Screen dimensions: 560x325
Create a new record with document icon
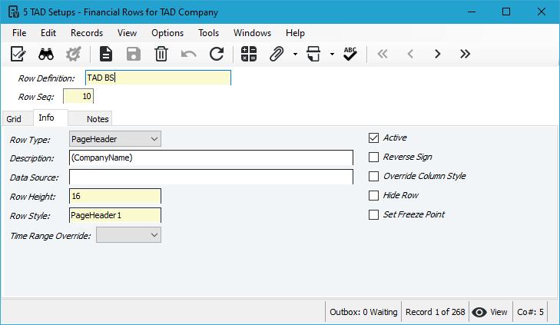(106, 55)
